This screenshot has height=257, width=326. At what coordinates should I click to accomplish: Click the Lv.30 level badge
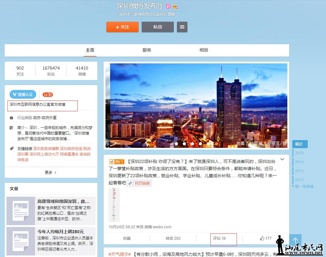48,95
